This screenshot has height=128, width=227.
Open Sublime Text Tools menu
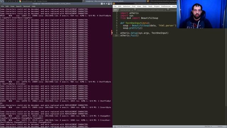click(x=150, y=6)
